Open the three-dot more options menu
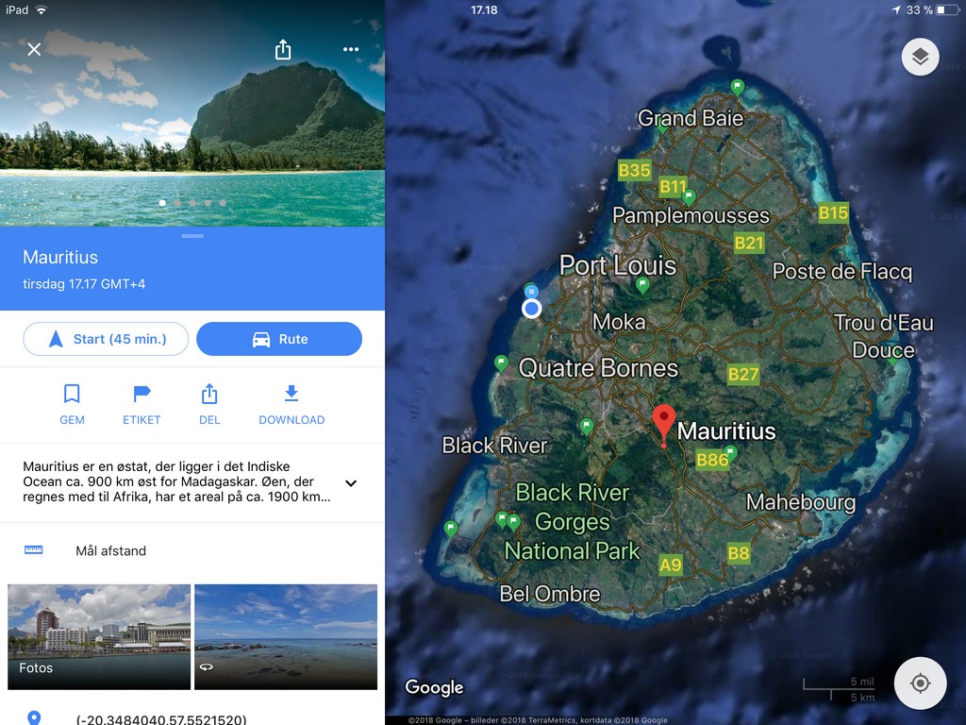The height and width of the screenshot is (725, 966). pyautogui.click(x=351, y=49)
